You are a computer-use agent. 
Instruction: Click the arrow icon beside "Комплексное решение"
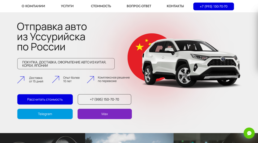pyautogui.click(x=90, y=79)
